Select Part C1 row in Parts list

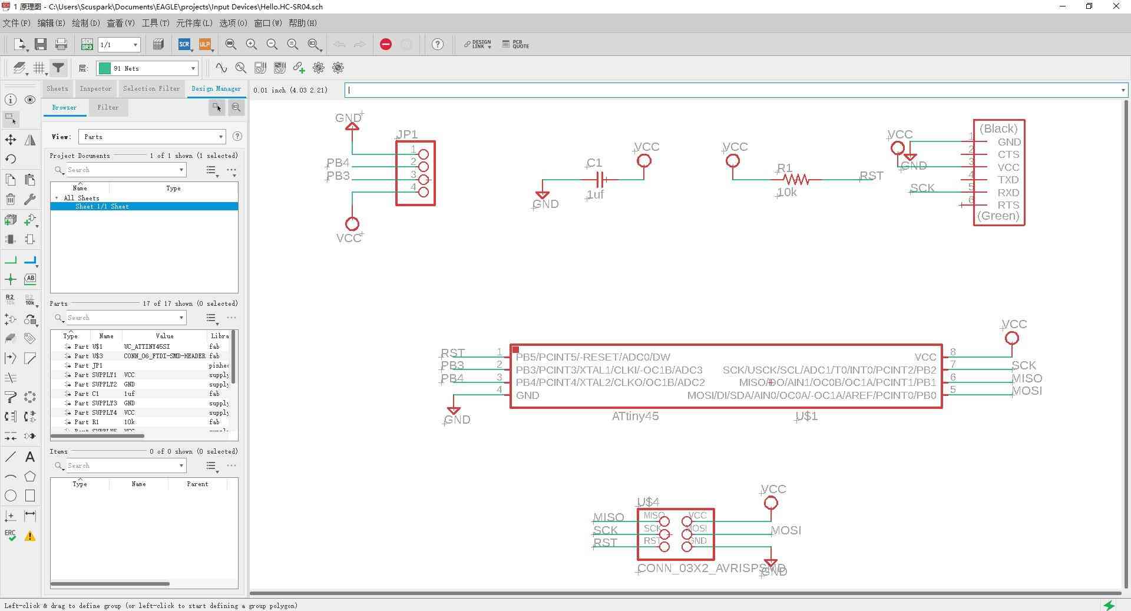click(141, 394)
